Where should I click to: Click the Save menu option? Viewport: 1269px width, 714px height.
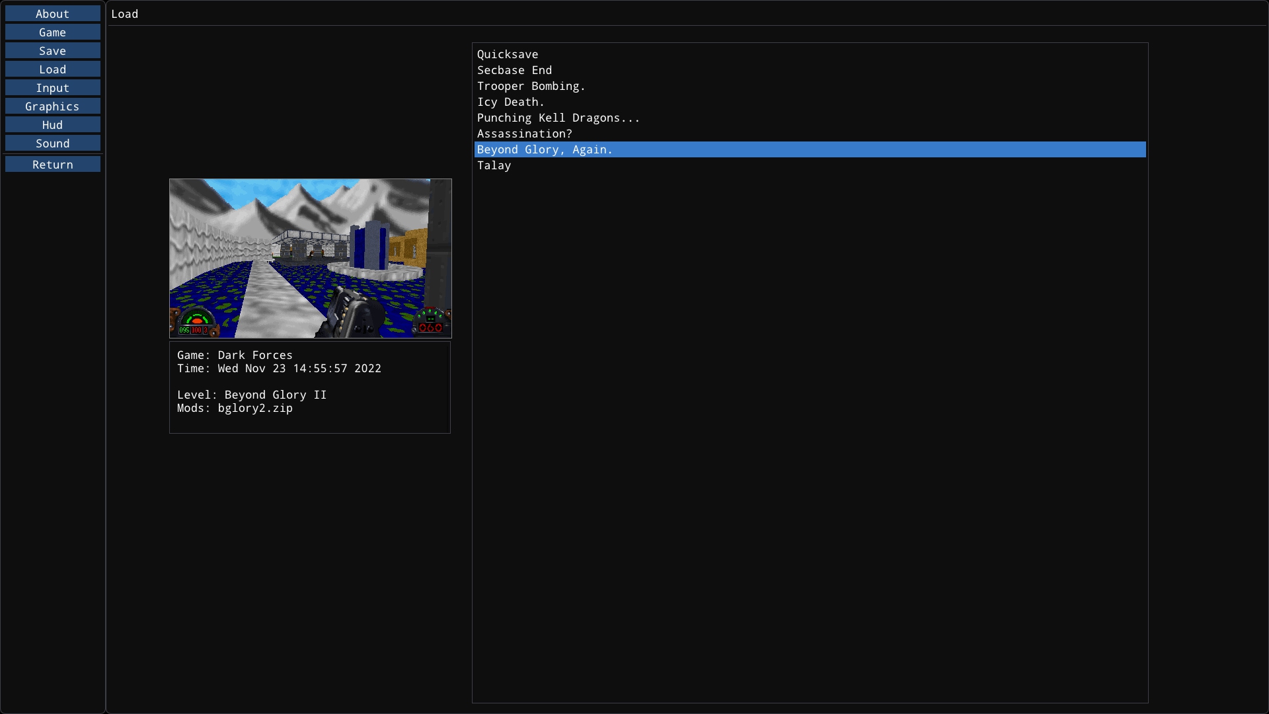[x=52, y=50]
